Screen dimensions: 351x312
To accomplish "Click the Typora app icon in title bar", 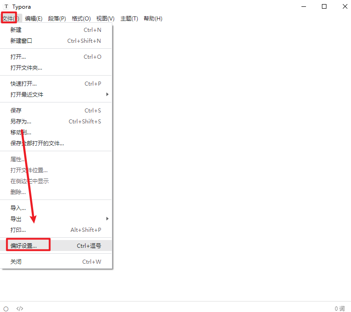I will point(6,7).
